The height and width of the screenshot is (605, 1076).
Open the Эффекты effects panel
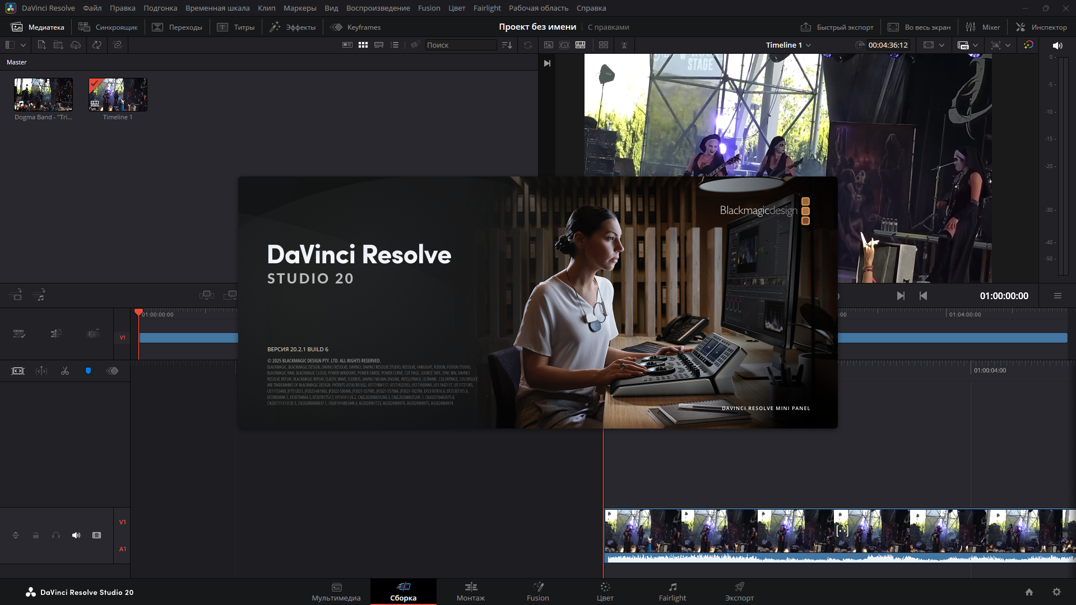point(293,27)
